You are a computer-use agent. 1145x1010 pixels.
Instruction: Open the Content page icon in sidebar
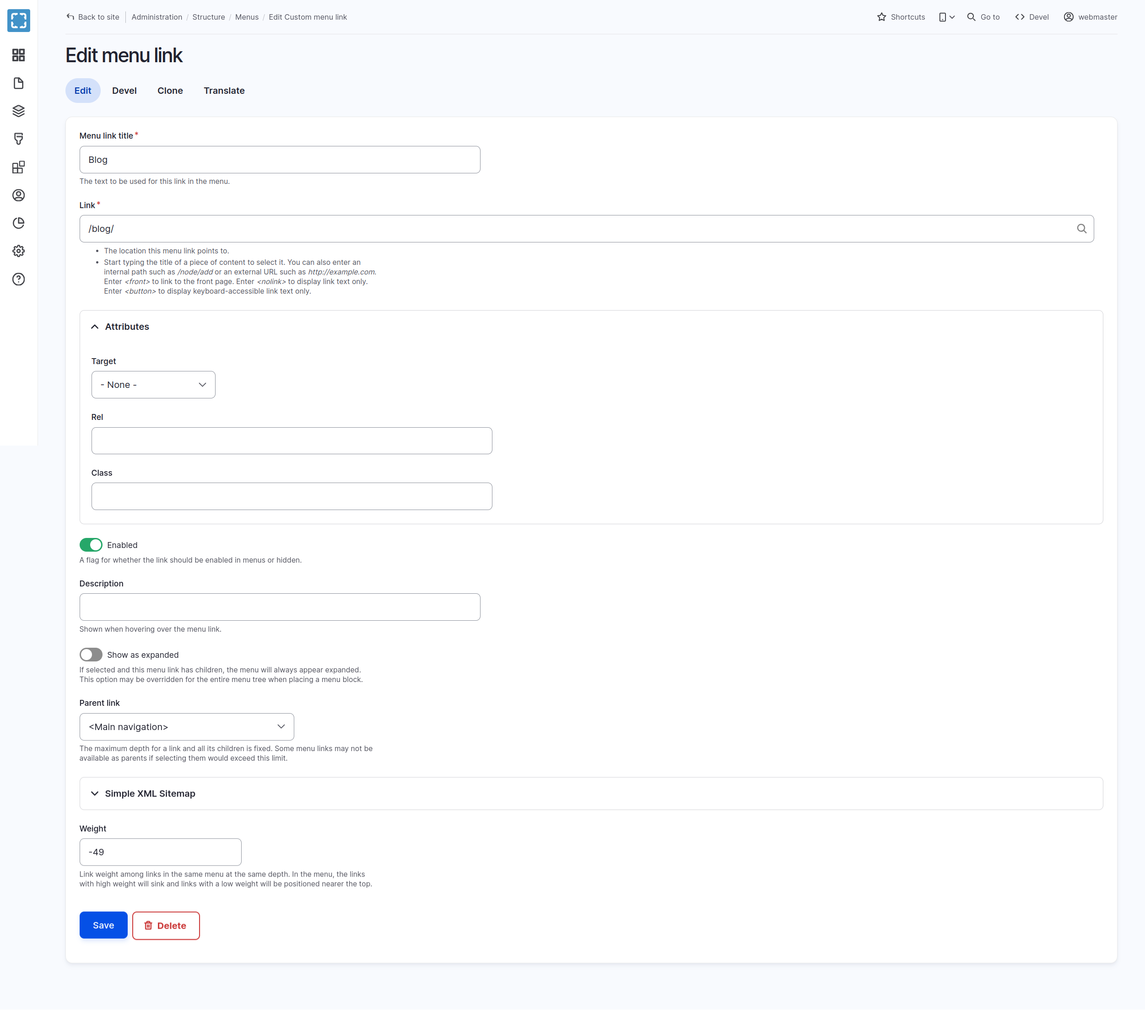(18, 83)
